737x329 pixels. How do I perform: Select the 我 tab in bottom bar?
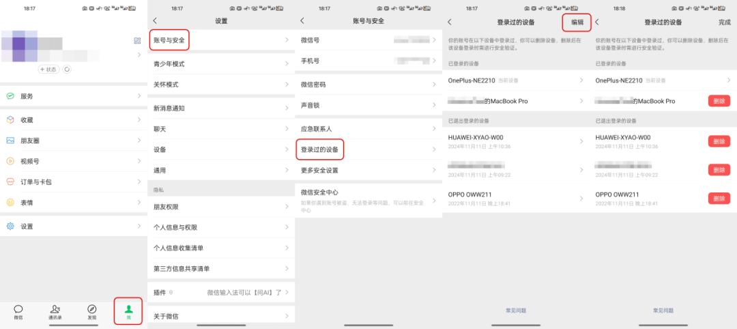pyautogui.click(x=128, y=312)
